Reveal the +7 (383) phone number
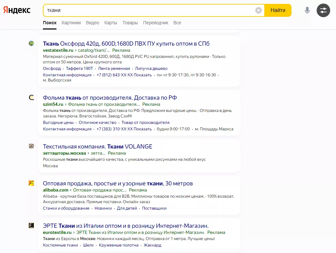This screenshot has width=336, height=253. pyautogui.click(x=143, y=129)
